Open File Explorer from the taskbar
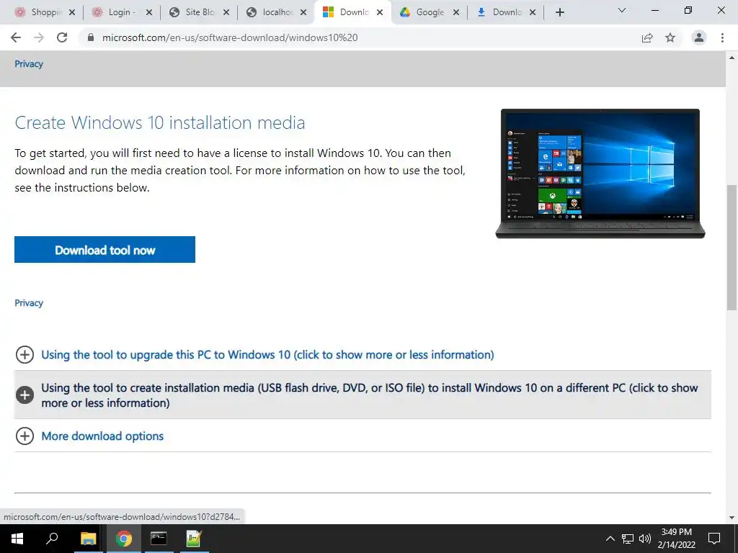Viewport: 738px width, 553px height. pyautogui.click(x=88, y=539)
